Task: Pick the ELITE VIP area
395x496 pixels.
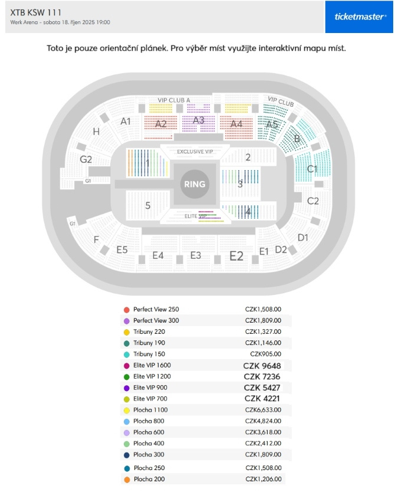Action: pos(196,216)
